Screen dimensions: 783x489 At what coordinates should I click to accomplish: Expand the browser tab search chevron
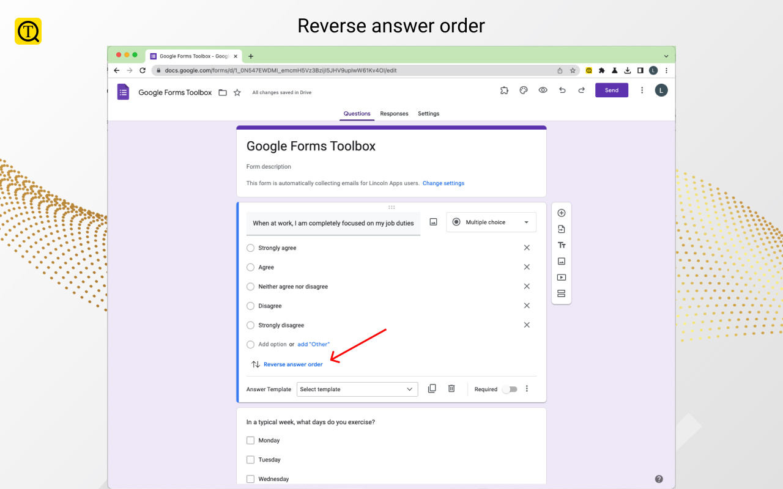(666, 56)
